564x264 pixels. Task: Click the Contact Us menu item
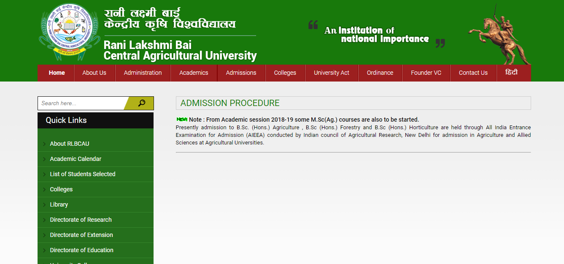pos(473,73)
